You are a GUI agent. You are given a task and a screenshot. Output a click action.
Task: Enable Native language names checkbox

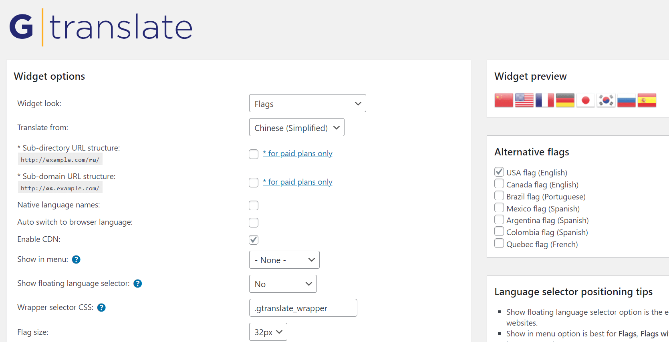(x=254, y=205)
